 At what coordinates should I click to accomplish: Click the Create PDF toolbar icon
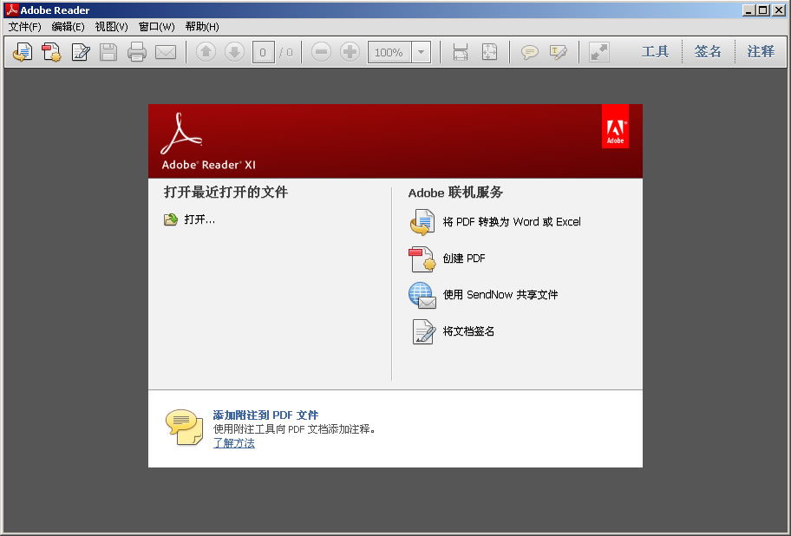(51, 52)
